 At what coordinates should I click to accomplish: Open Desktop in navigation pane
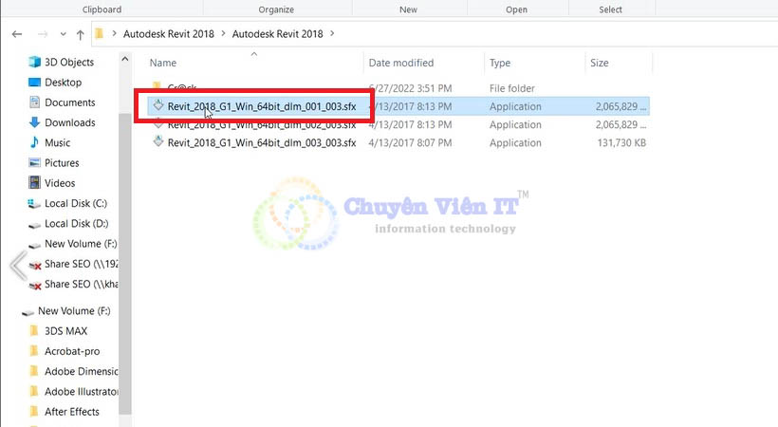click(x=63, y=83)
